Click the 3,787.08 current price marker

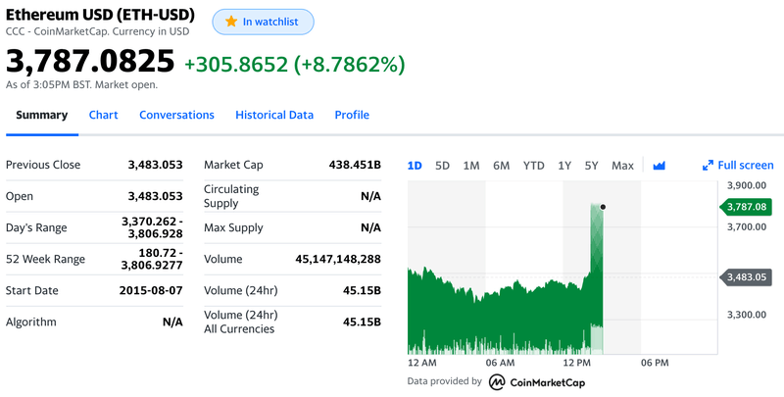click(x=747, y=206)
